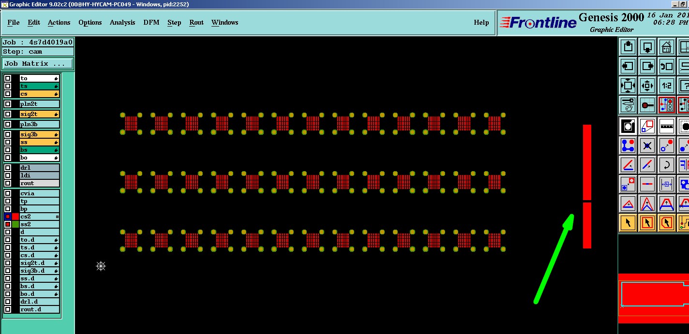Click the curved rotate arrow icon
This screenshot has width=689, height=334.
[667, 165]
